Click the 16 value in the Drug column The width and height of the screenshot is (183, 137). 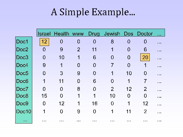pos(94,104)
